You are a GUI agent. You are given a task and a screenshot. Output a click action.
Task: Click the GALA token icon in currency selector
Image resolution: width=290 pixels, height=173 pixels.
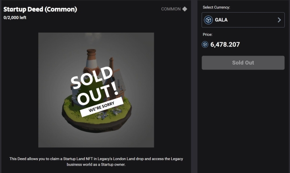click(x=208, y=20)
